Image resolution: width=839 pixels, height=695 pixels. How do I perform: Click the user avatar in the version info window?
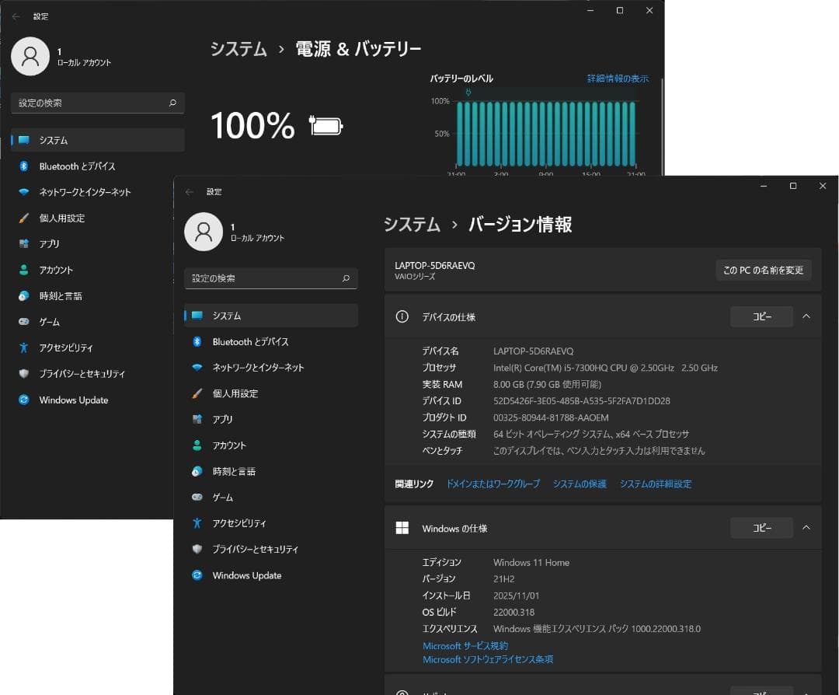click(204, 232)
